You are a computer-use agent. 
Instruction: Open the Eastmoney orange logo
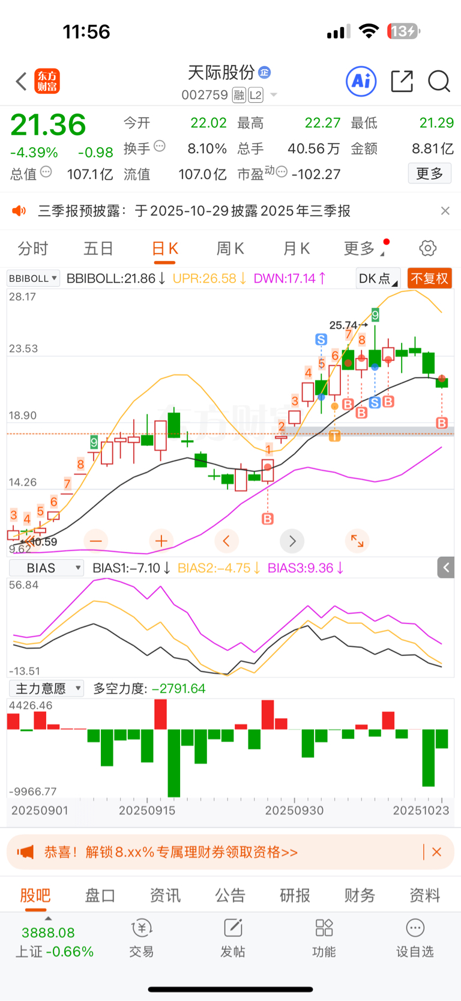(x=47, y=81)
